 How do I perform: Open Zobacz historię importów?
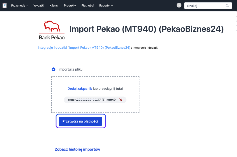(77, 149)
